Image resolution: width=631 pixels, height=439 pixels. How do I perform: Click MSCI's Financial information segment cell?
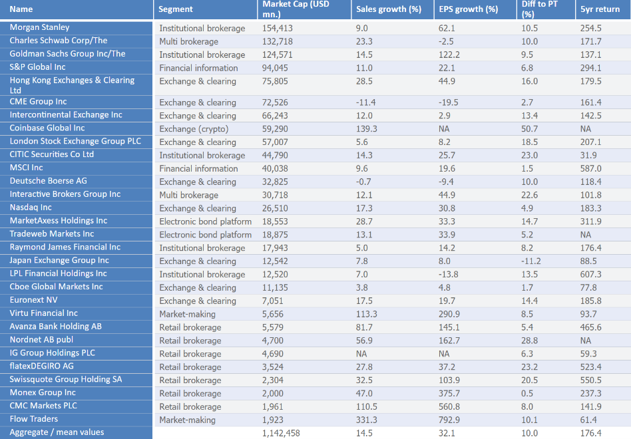click(x=198, y=169)
